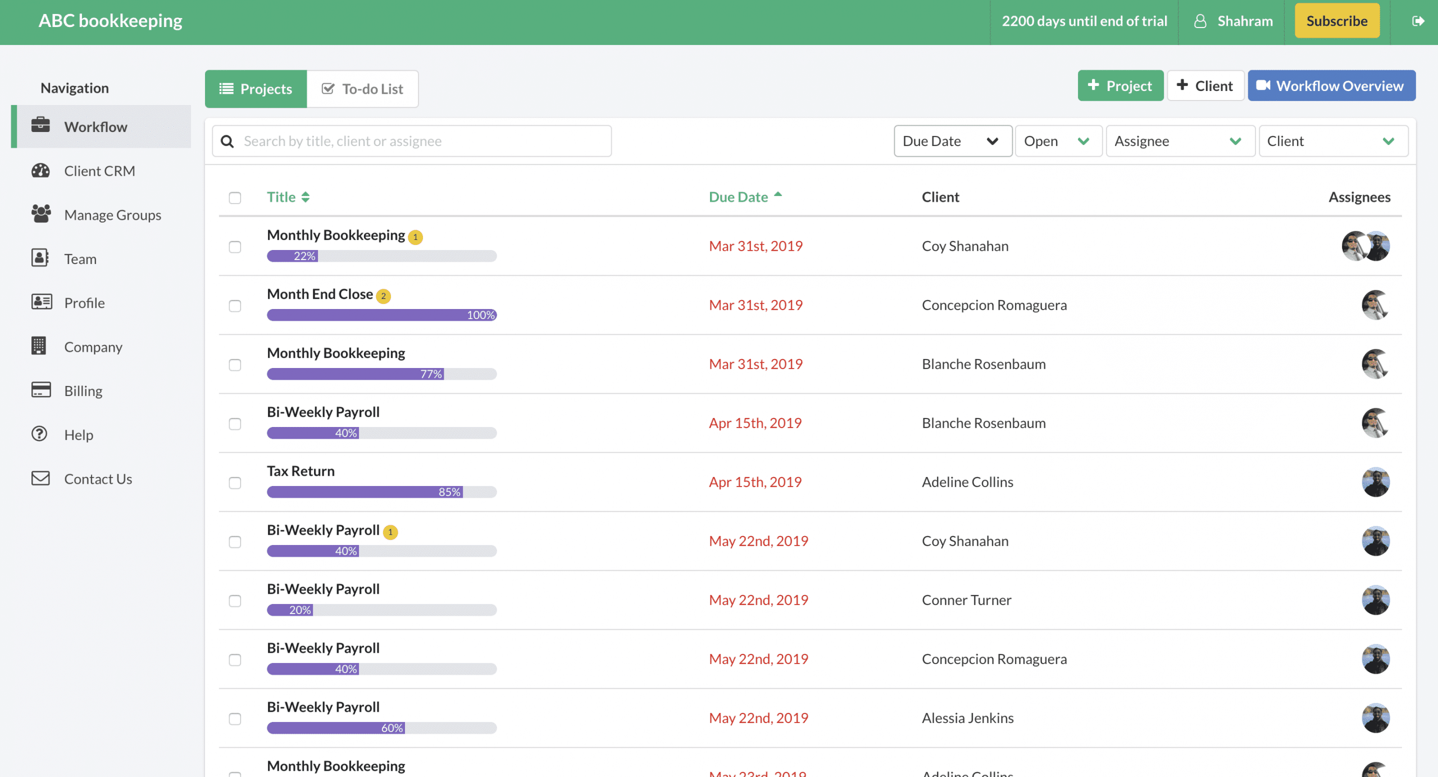This screenshot has height=777, width=1438.
Task: Click the logout icon in the top bar
Action: click(x=1418, y=21)
